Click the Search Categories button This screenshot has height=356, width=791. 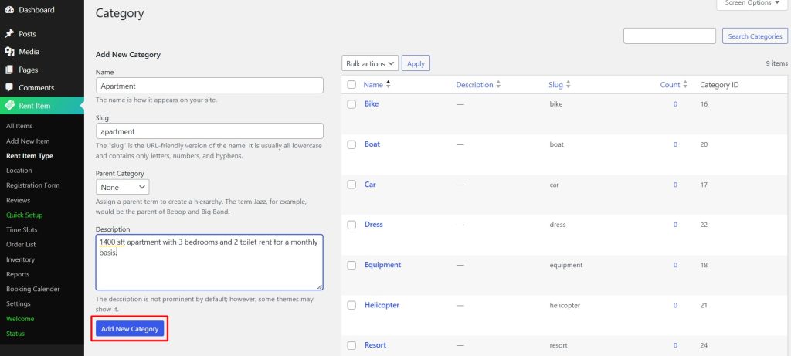[755, 36]
